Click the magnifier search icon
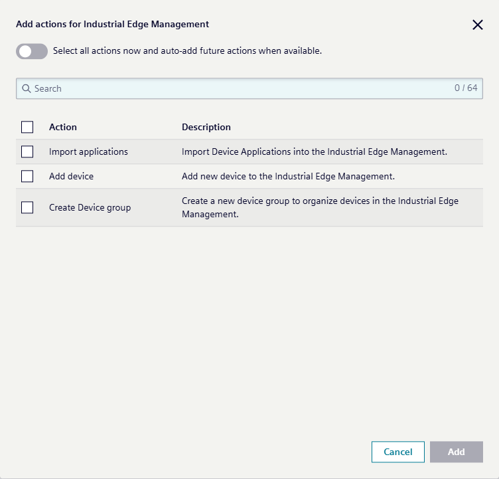Viewport: 499px width, 479px height. 27,88
